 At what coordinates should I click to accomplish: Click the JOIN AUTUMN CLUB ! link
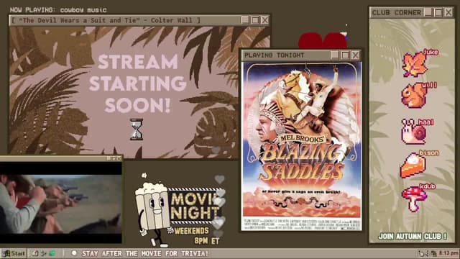pos(413,237)
